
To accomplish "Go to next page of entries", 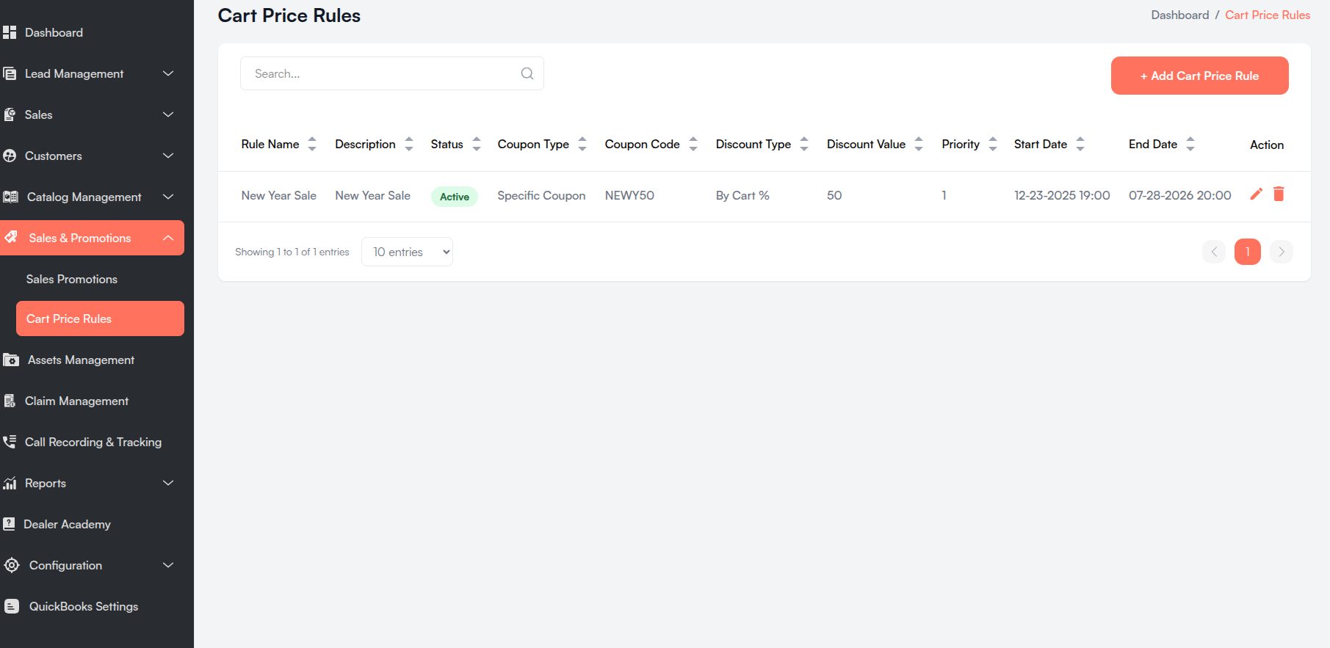I will click(x=1282, y=252).
